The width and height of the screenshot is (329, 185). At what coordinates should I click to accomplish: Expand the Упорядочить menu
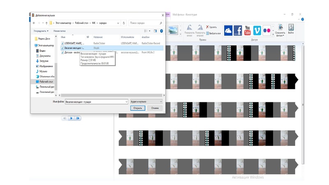(x=41, y=31)
